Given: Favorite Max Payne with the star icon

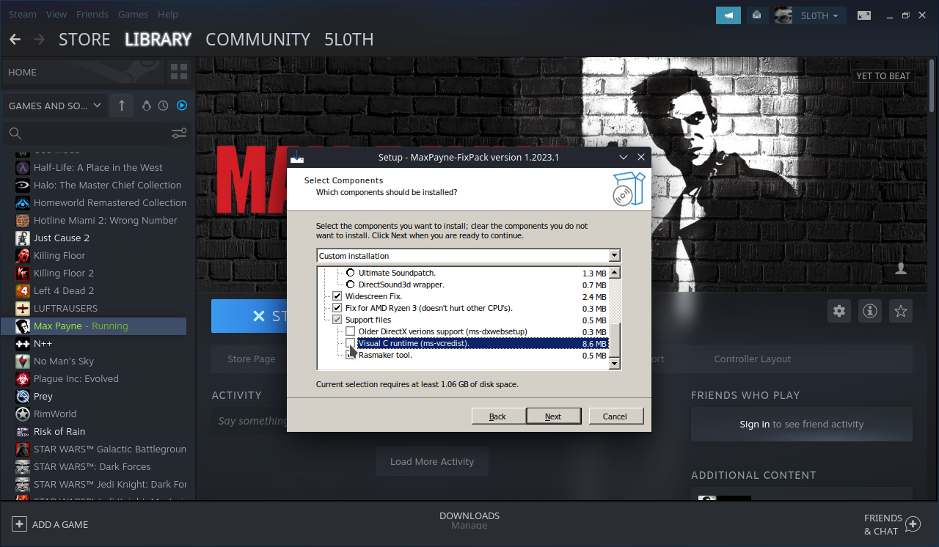Looking at the screenshot, I should 900,311.
